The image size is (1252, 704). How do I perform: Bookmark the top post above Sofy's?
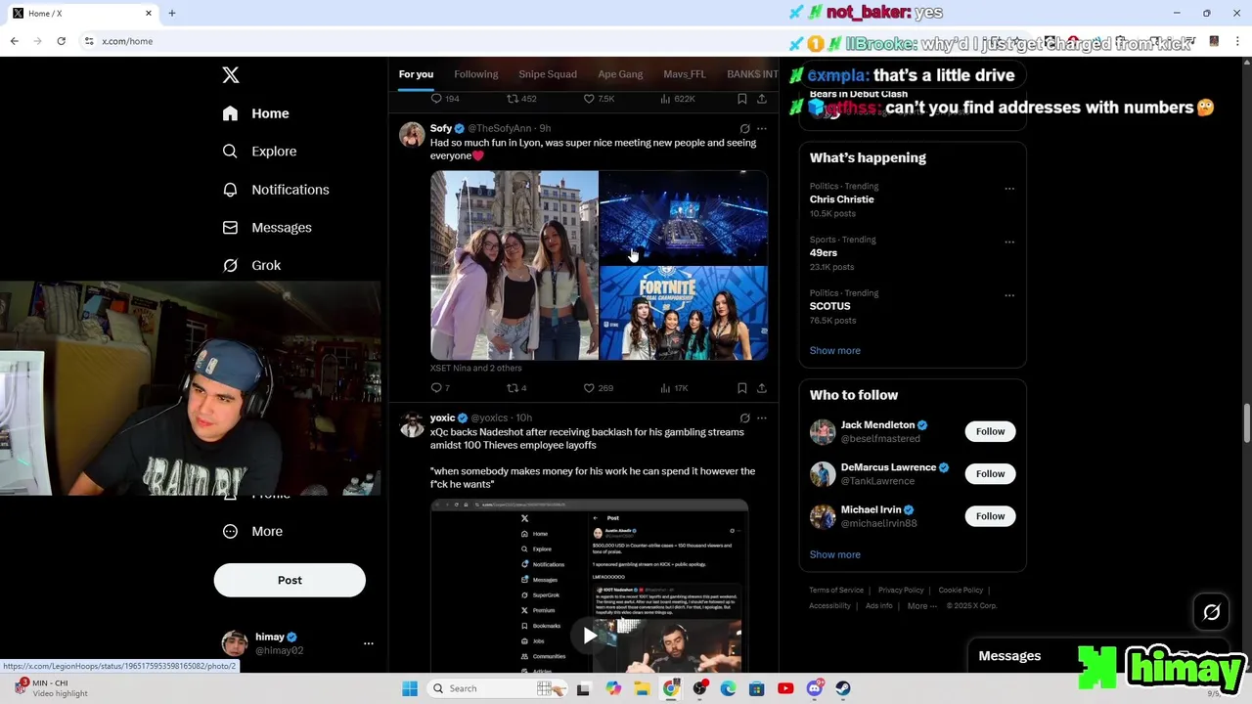pyautogui.click(x=742, y=99)
